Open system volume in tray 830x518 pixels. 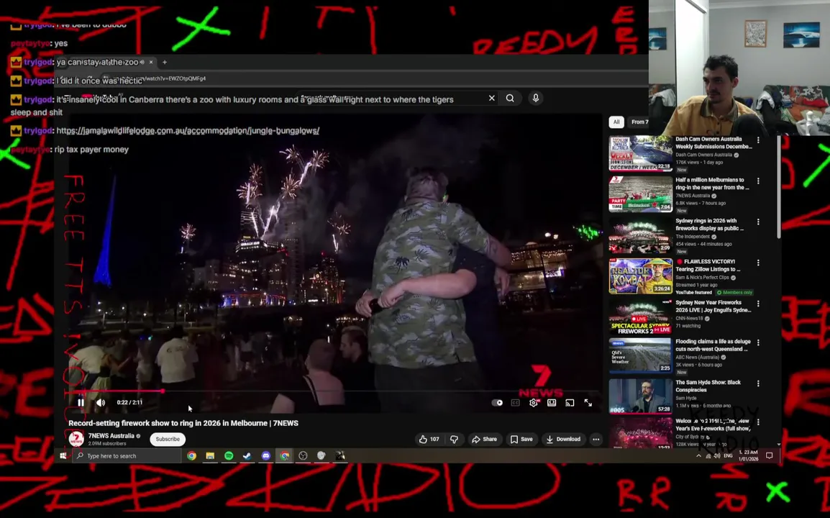(x=717, y=455)
